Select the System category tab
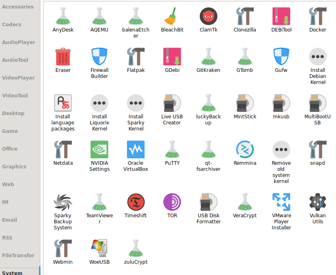Viewport: 336px width, 275px height. tap(12, 273)
